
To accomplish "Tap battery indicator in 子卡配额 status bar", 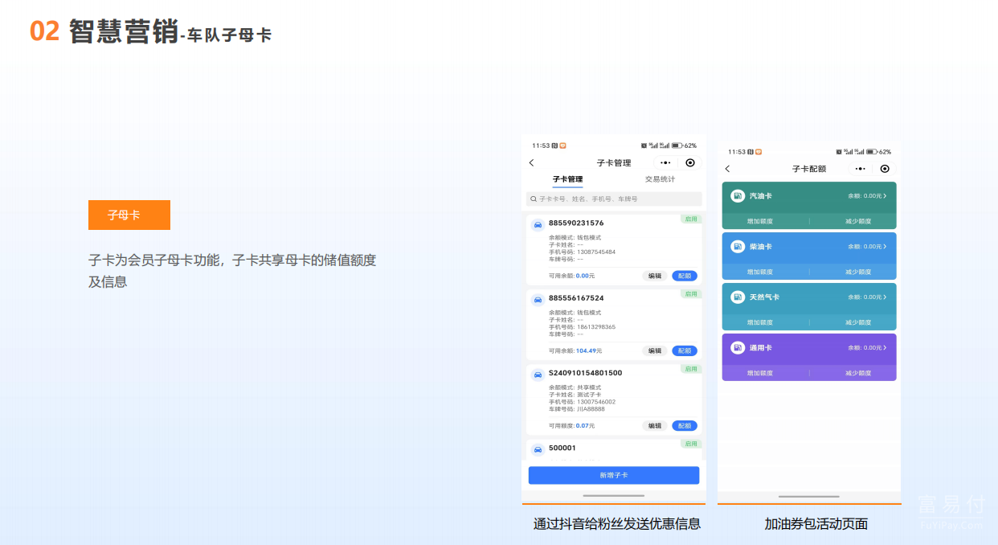I will [x=871, y=151].
